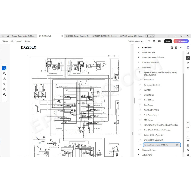Expand the Accumulator bookmark
The width and height of the screenshot is (191, 191).
140,80
